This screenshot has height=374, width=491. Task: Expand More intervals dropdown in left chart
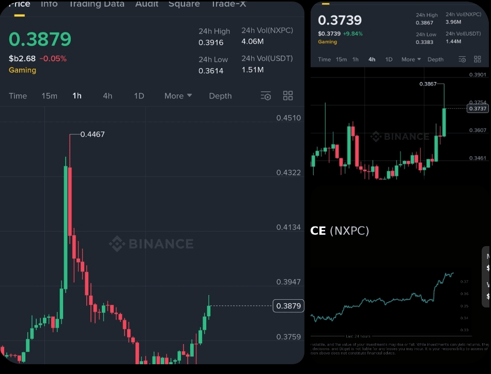[178, 96]
